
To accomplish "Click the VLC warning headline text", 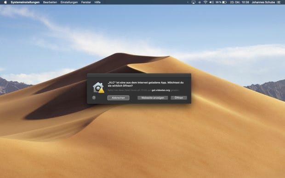I will pos(146,84).
